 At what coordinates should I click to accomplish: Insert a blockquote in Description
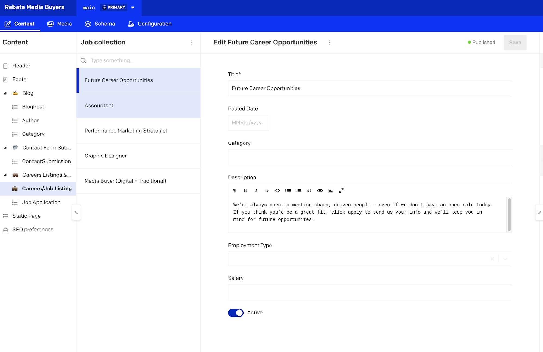pyautogui.click(x=309, y=190)
